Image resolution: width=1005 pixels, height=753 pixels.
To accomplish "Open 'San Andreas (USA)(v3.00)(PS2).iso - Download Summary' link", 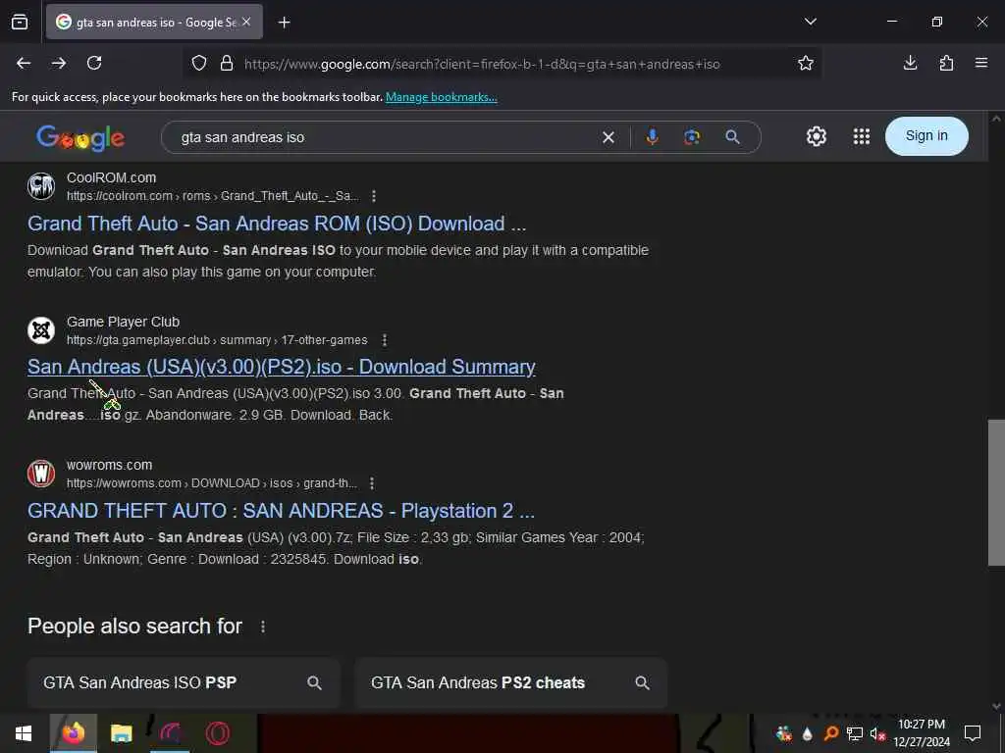I will click(x=282, y=367).
